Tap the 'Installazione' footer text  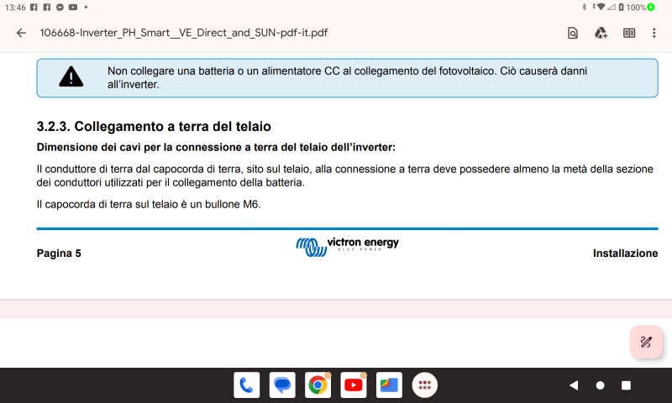tap(625, 253)
